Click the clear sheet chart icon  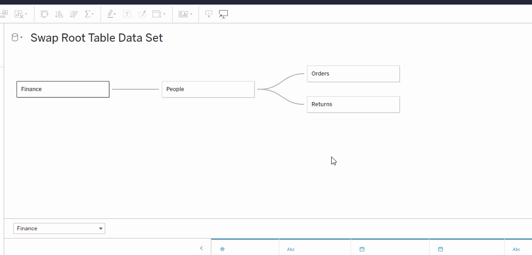(x=19, y=14)
